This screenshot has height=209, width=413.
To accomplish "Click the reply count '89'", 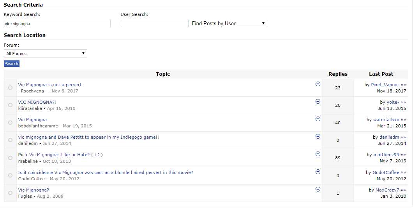I will [338, 158].
